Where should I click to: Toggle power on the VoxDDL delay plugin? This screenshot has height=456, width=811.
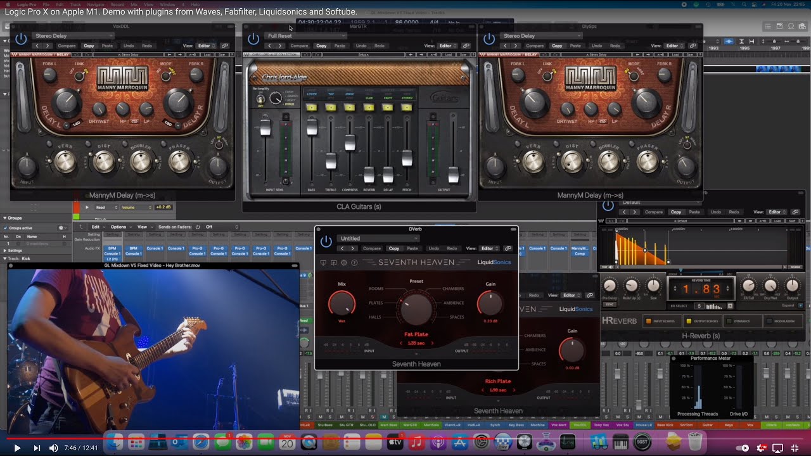tap(21, 39)
